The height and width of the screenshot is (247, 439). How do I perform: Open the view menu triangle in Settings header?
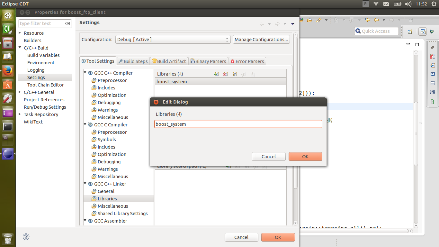292,24
